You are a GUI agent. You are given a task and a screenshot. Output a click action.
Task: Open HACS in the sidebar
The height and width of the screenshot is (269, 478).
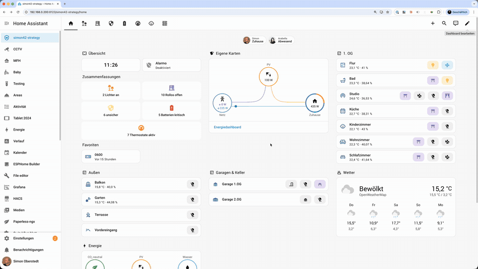point(30,199)
